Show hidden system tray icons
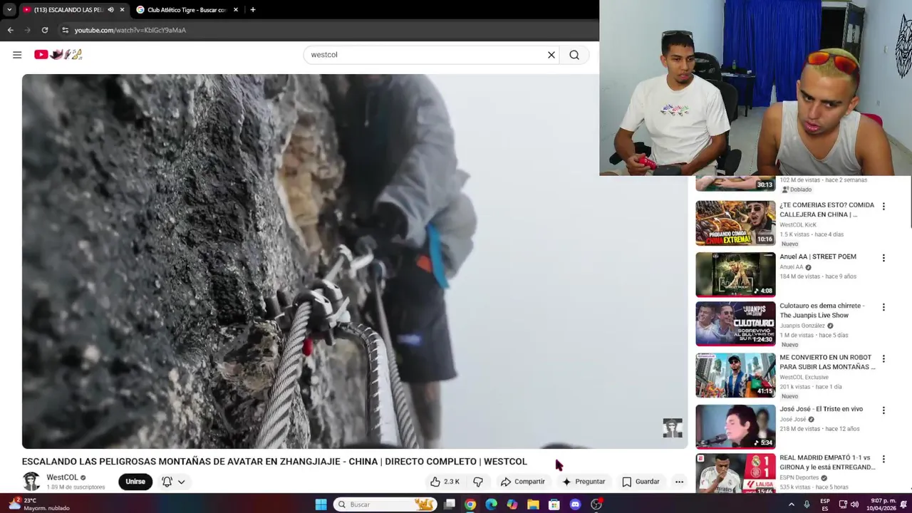Image resolution: width=912 pixels, height=513 pixels. click(x=791, y=504)
